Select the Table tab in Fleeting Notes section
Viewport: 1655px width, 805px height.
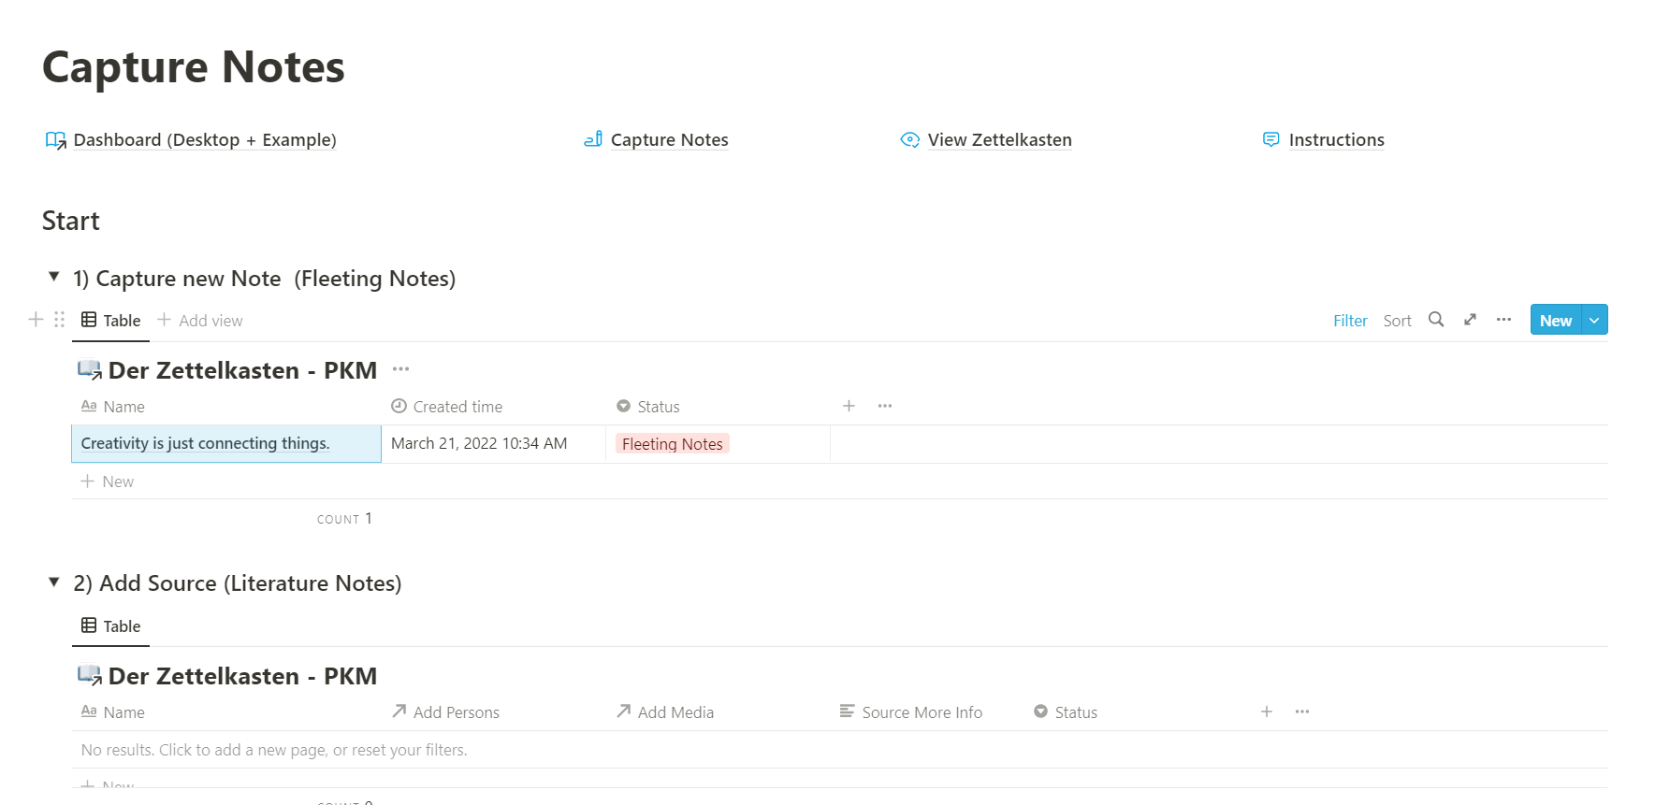click(x=111, y=321)
